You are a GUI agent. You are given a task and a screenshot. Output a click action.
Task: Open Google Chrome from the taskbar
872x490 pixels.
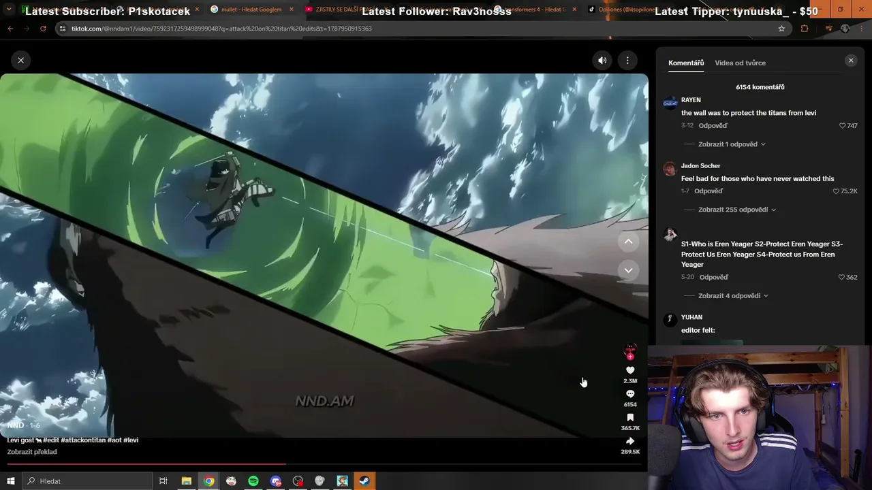(x=208, y=481)
